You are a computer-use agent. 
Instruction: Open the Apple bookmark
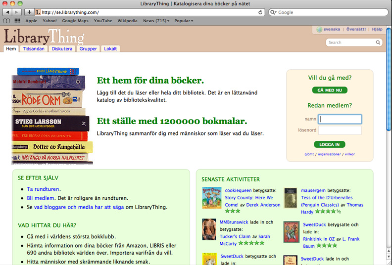(31, 21)
